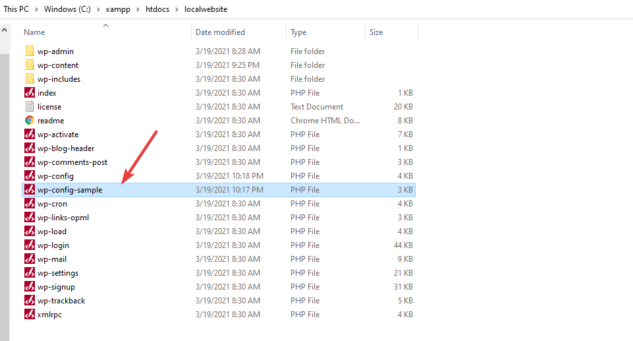The image size is (633, 341).
Task: Click the wp-admin folder icon
Action: tap(30, 51)
